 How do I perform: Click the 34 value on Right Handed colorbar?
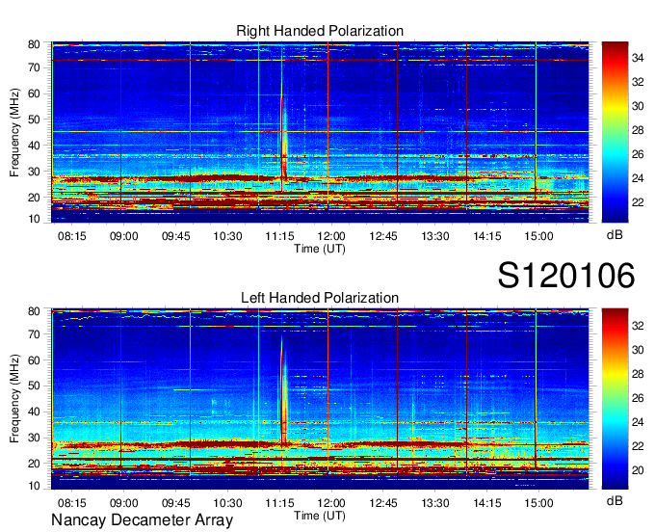(x=638, y=58)
